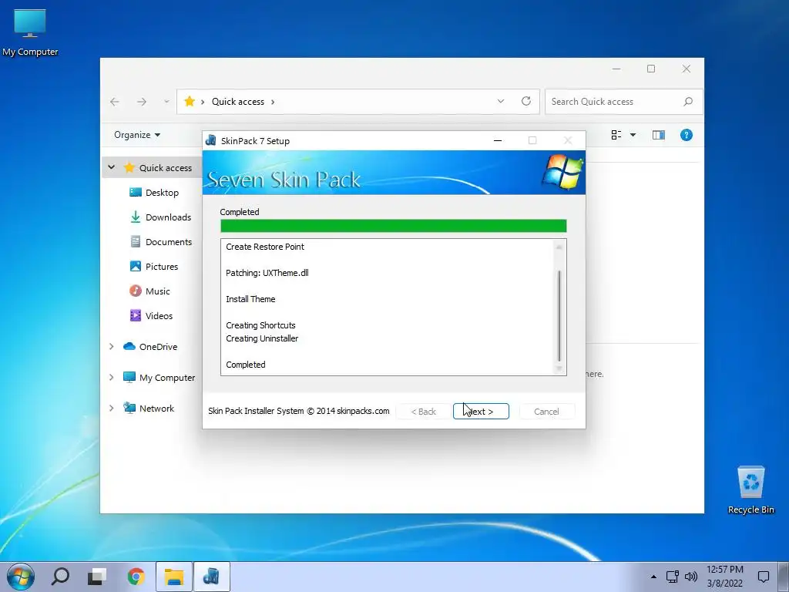789x592 pixels.
Task: Select 'Patching: UXTheme.dll' log line
Action: point(267,273)
